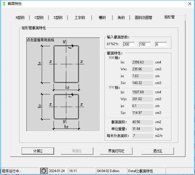Click the b1 input field showing 200

click(x=129, y=44)
